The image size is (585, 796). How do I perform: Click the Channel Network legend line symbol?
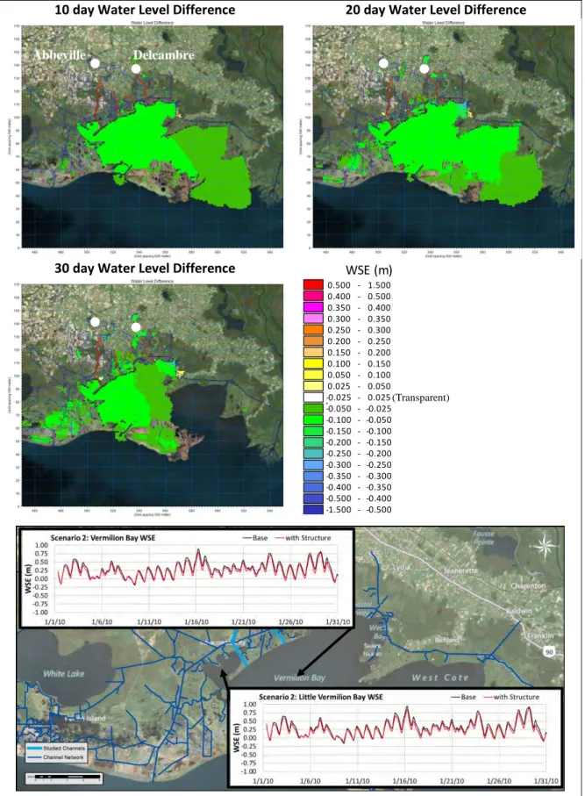34,757
